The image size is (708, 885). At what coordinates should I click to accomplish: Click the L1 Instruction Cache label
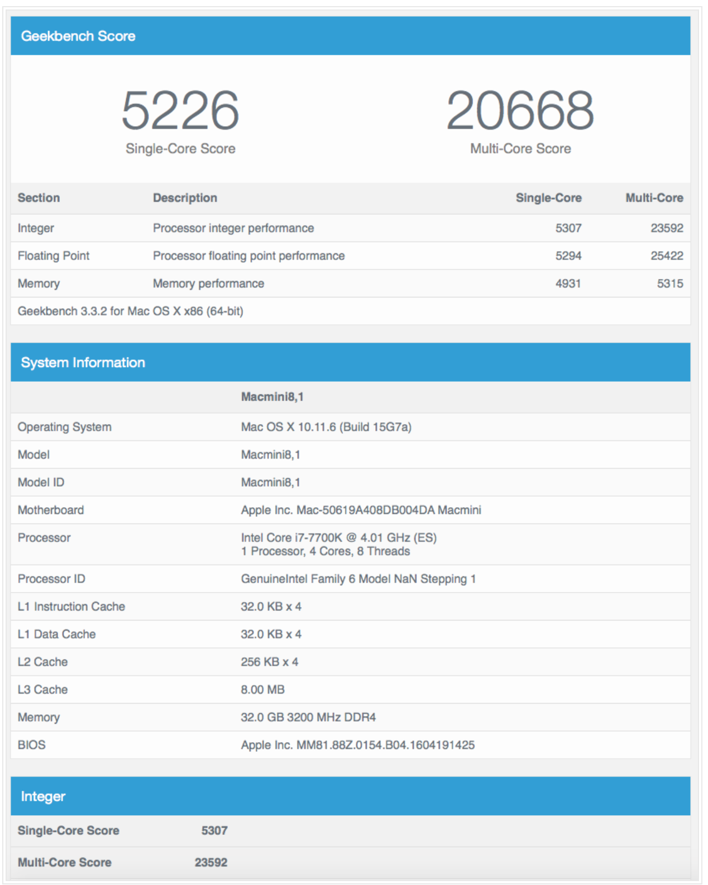click(x=71, y=607)
